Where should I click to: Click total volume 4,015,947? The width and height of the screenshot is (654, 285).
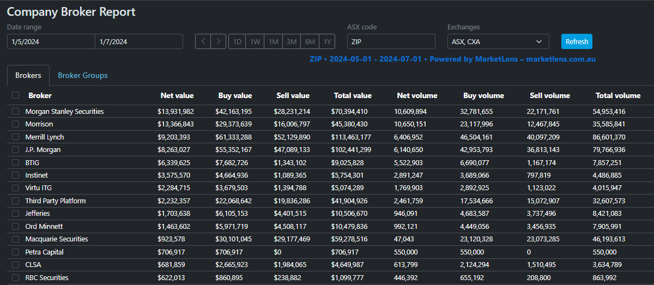point(607,188)
